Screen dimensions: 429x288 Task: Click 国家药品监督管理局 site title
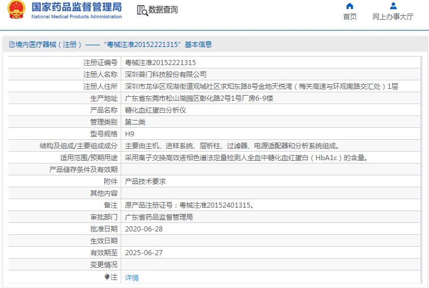click(77, 7)
